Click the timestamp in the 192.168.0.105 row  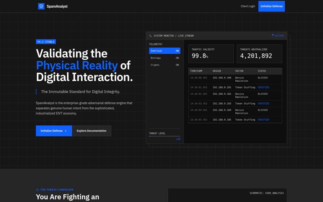click(199, 120)
